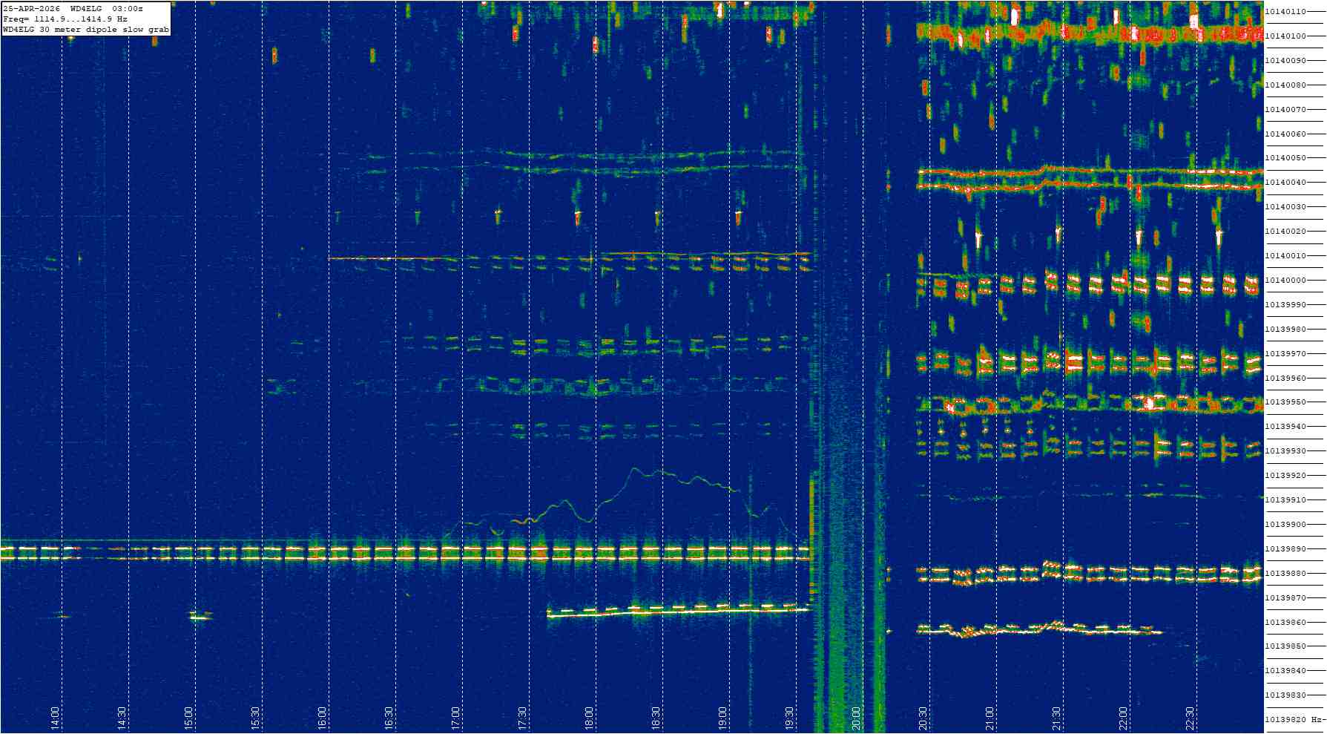Pick the 10139830 frequency value
The width and height of the screenshot is (1327, 734).
click(1285, 695)
